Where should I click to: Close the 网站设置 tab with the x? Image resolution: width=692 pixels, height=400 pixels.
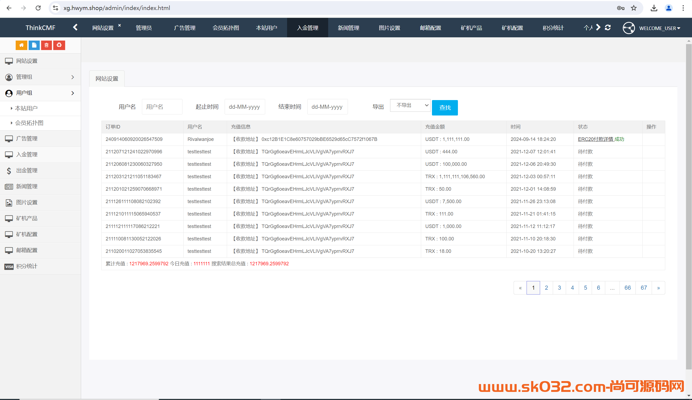click(119, 25)
